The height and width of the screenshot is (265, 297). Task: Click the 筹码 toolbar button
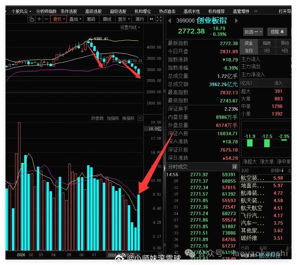pos(91,19)
